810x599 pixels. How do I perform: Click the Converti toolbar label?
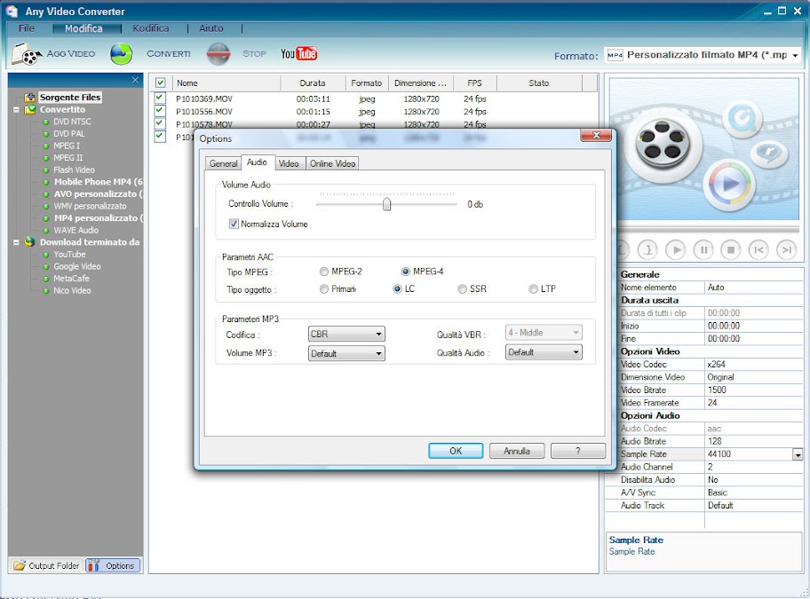coord(169,53)
